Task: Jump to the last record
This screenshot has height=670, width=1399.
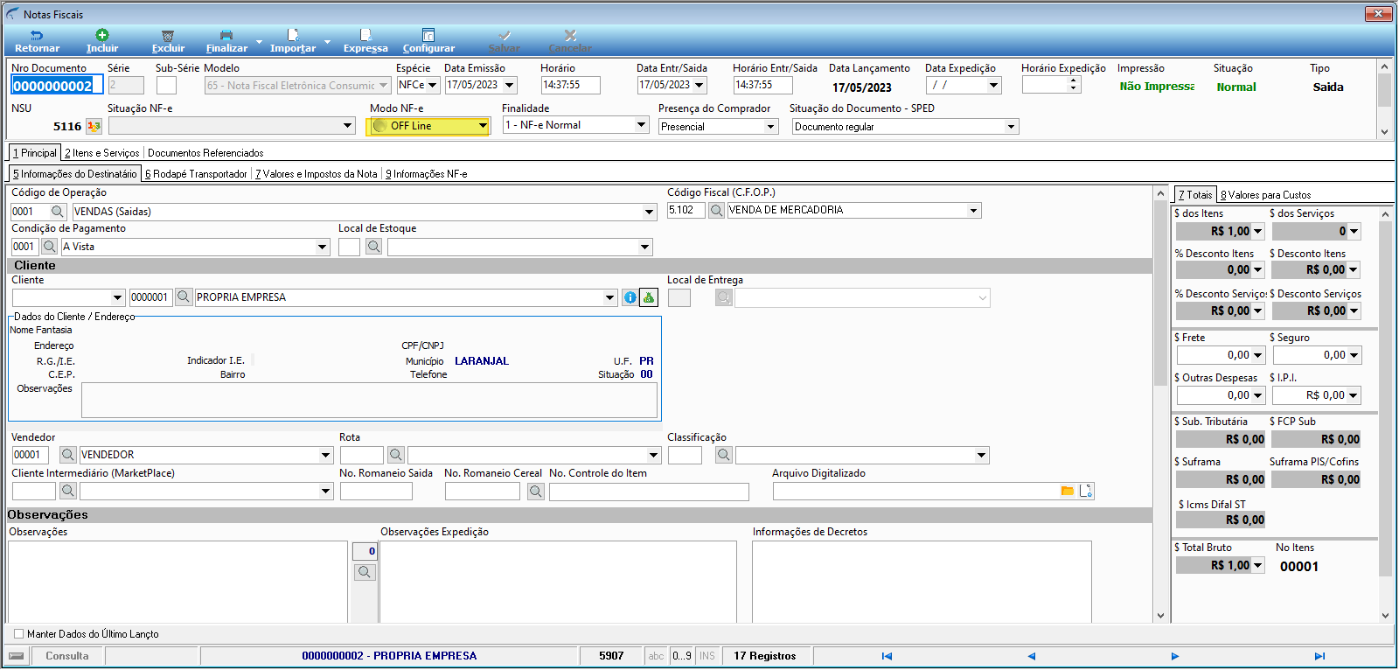Action: [x=1319, y=656]
